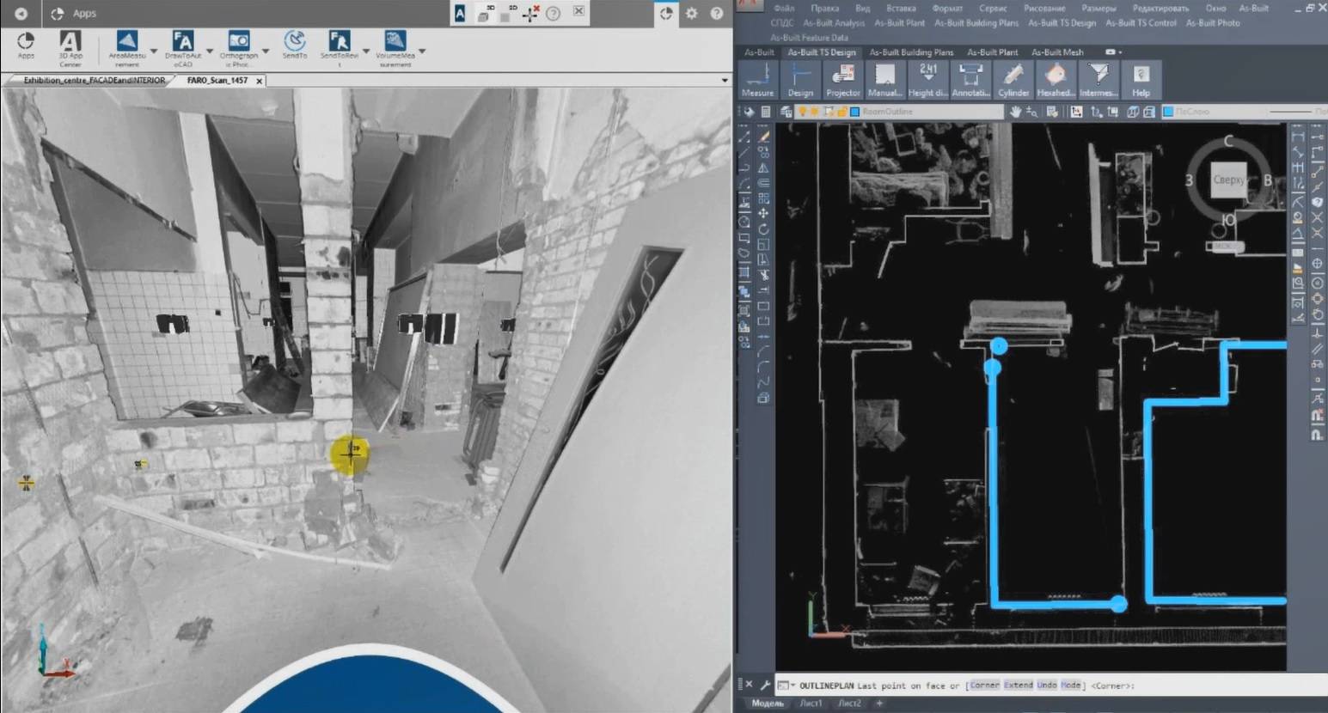1328x713 pixels.
Task: Switch to the As-Built Building Plans ribbon tab
Action: 911,52
